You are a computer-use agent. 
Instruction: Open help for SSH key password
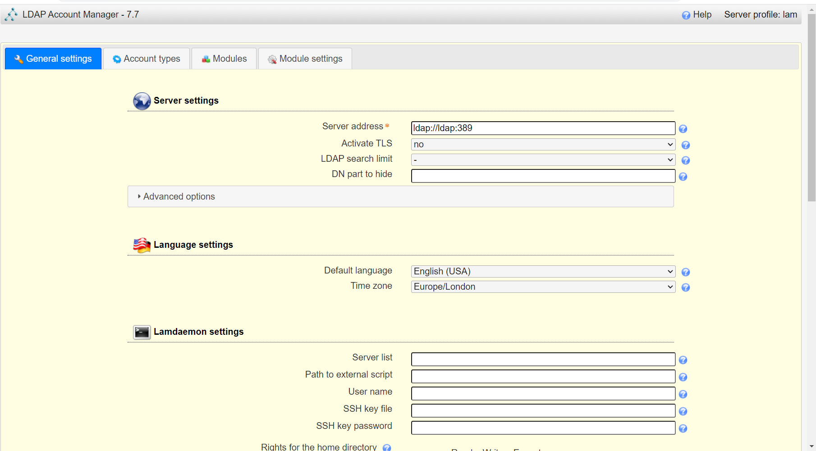click(683, 428)
